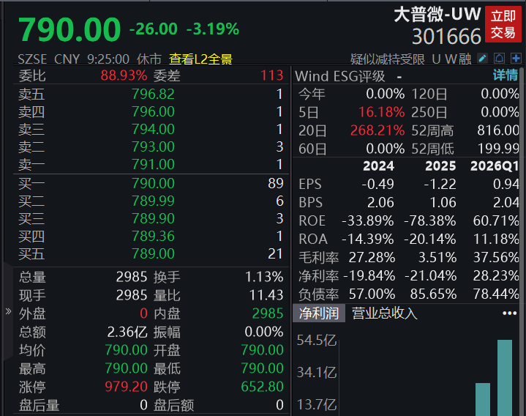Viewport: 526px width, 416px height.
Task: Click the tallest net profit bar
Action: (505, 378)
